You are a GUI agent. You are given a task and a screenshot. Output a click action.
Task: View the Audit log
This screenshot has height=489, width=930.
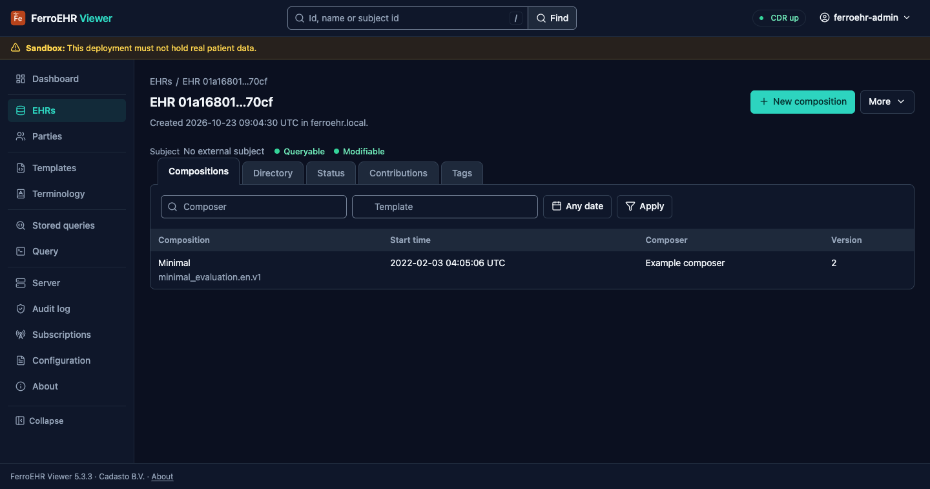pos(67,309)
